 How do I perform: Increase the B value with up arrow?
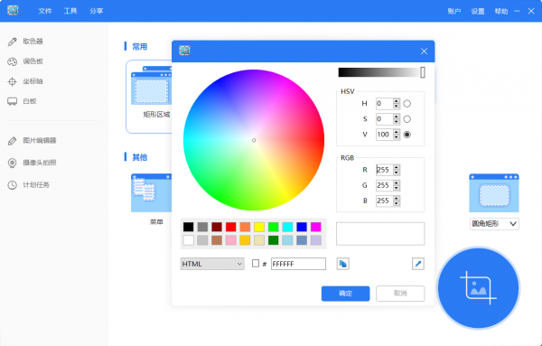point(397,199)
